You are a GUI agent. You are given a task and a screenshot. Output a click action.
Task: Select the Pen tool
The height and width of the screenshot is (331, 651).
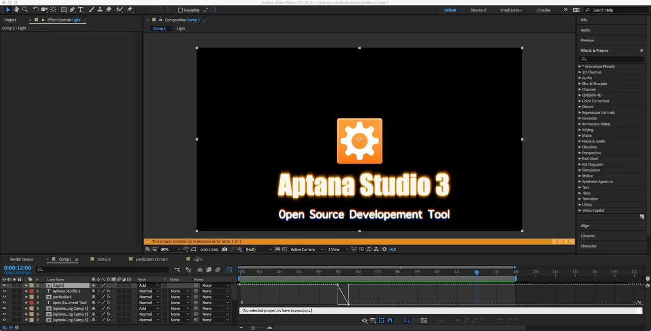72,10
